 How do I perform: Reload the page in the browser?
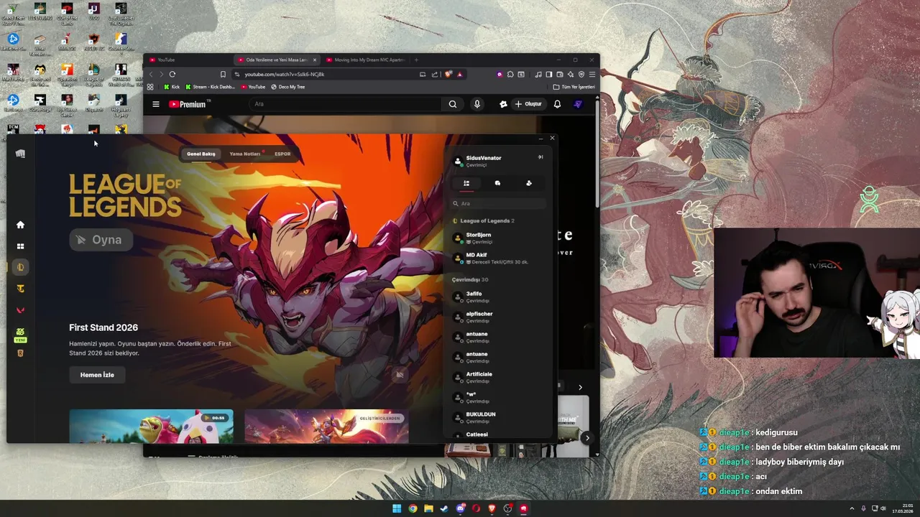(172, 74)
